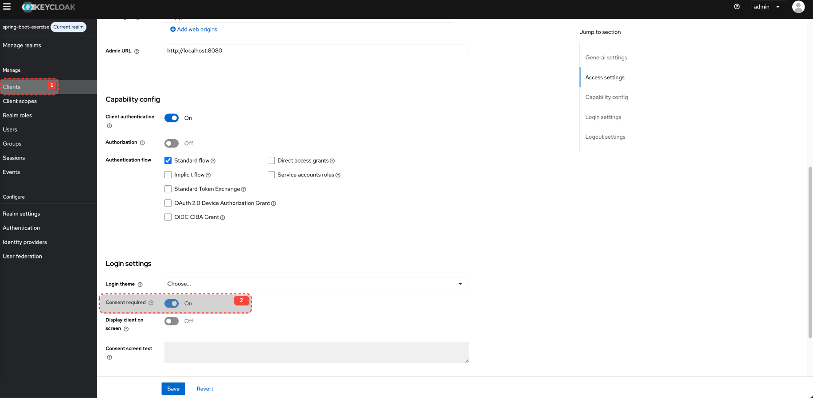This screenshot has width=813, height=398.
Task: Click the plus icon beside Add web origins
Action: tap(173, 29)
